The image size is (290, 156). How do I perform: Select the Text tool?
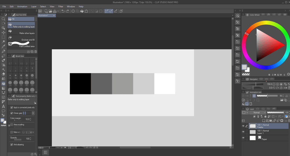pos(3,106)
